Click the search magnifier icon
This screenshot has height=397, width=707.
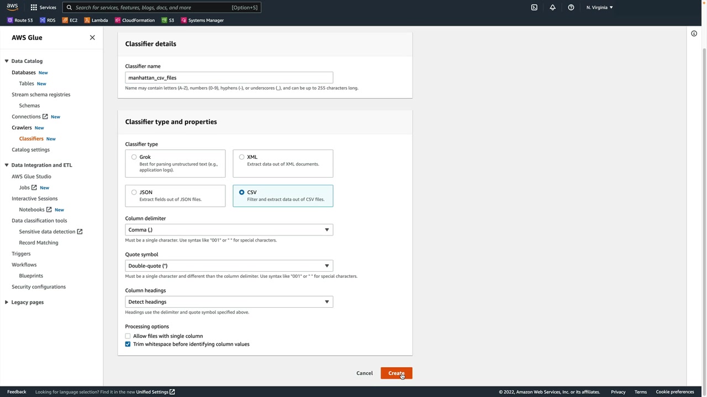pyautogui.click(x=69, y=8)
